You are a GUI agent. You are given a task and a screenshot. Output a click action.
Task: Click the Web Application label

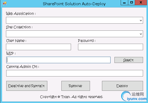(21, 14)
